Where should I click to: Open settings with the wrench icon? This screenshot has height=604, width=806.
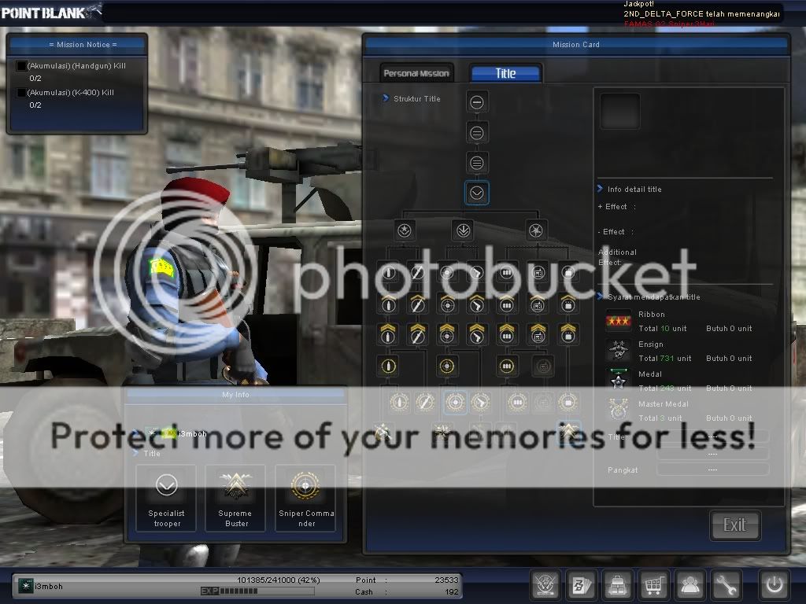point(726,584)
